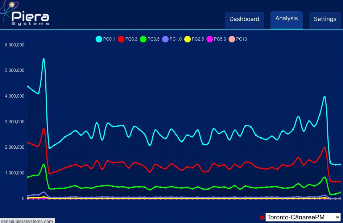Viewport: 343px width, 223px height.
Task: Click the red sensor status indicator
Action: pyautogui.click(x=262, y=217)
